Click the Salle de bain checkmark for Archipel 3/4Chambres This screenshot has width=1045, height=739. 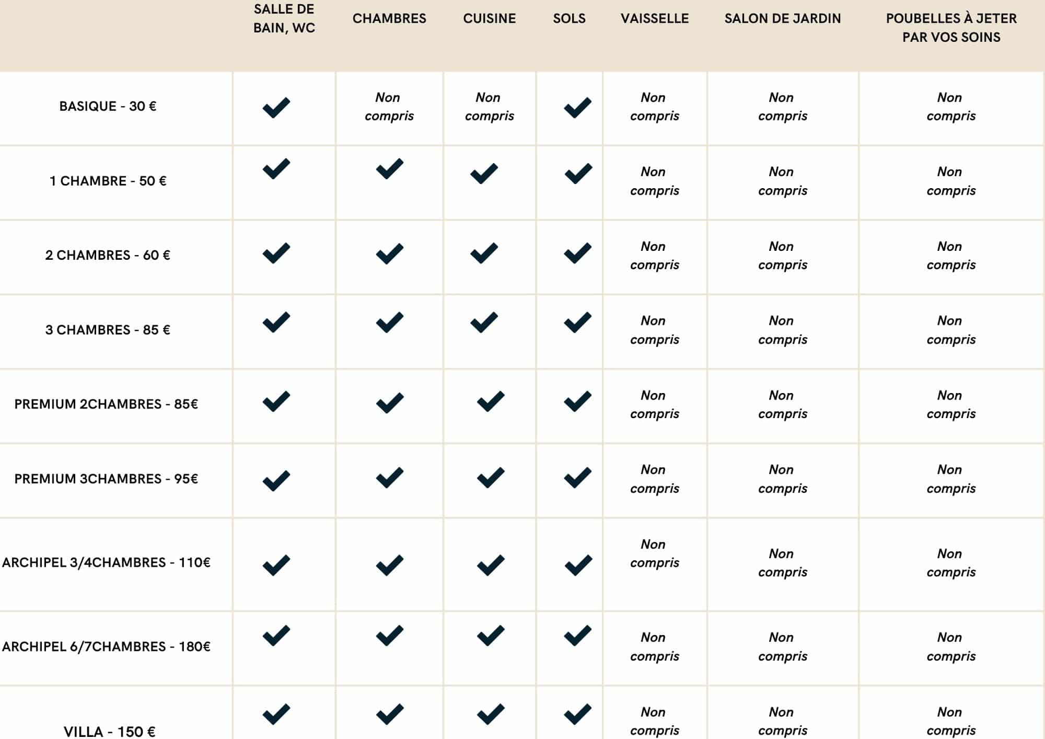[x=276, y=565]
